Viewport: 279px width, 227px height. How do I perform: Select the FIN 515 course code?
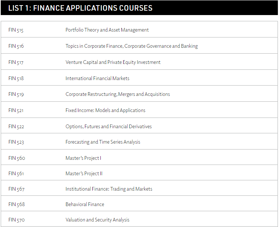16,30
